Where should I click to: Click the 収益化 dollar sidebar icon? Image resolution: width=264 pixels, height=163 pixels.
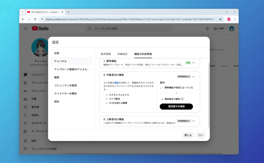25,115
